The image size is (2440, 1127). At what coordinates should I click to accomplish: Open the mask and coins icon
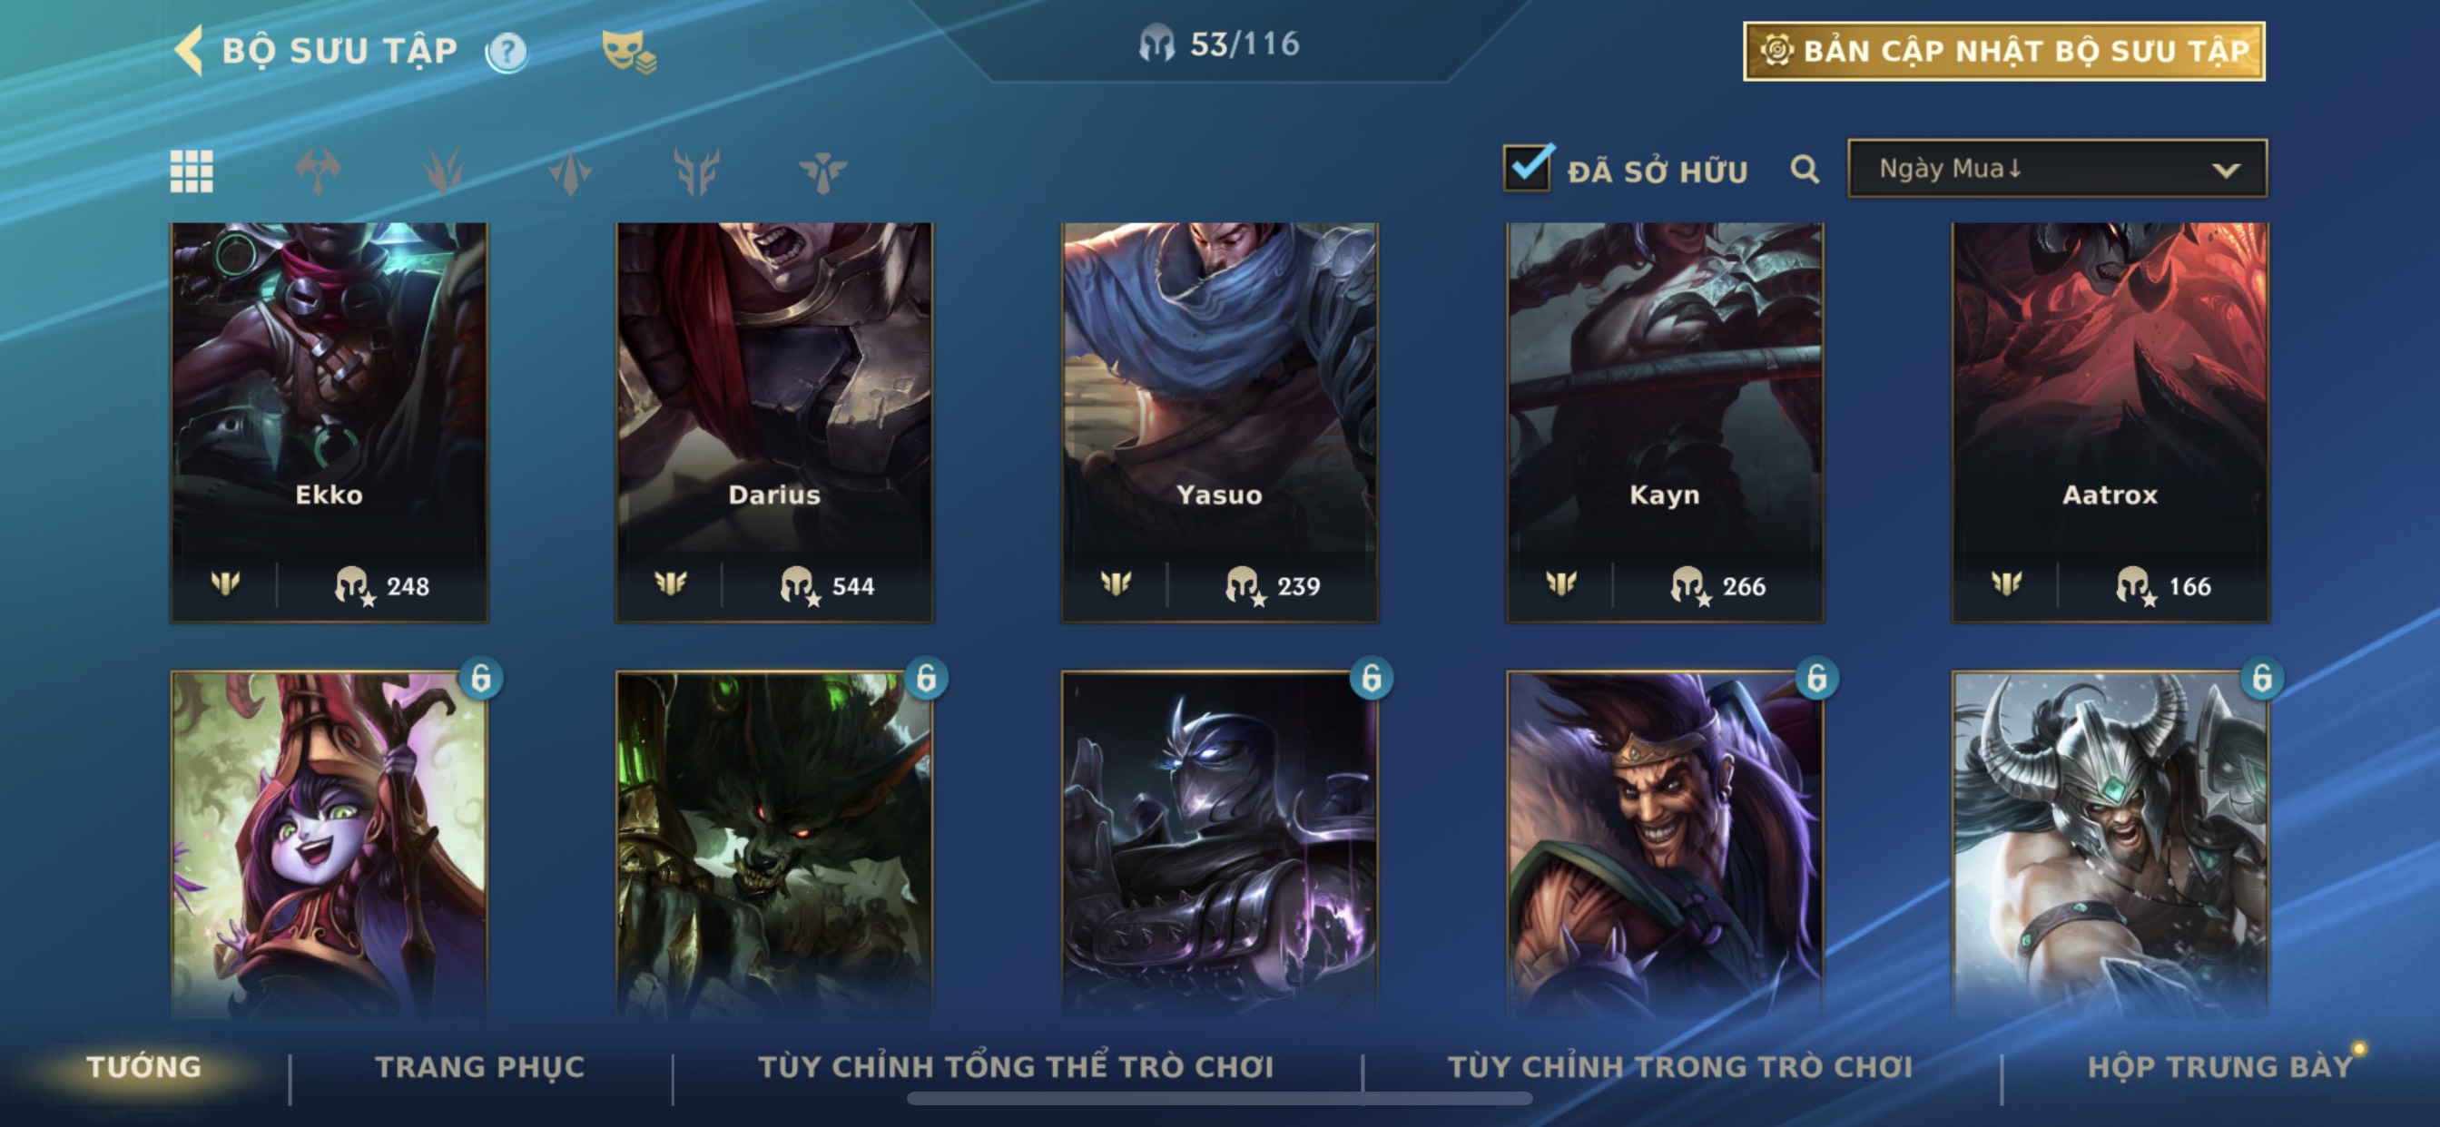(629, 51)
